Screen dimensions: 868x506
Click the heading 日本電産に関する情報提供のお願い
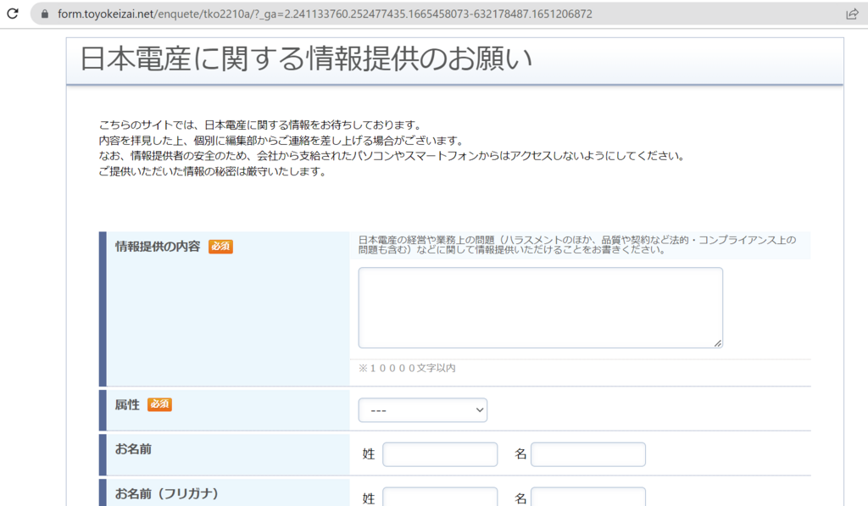click(x=306, y=58)
